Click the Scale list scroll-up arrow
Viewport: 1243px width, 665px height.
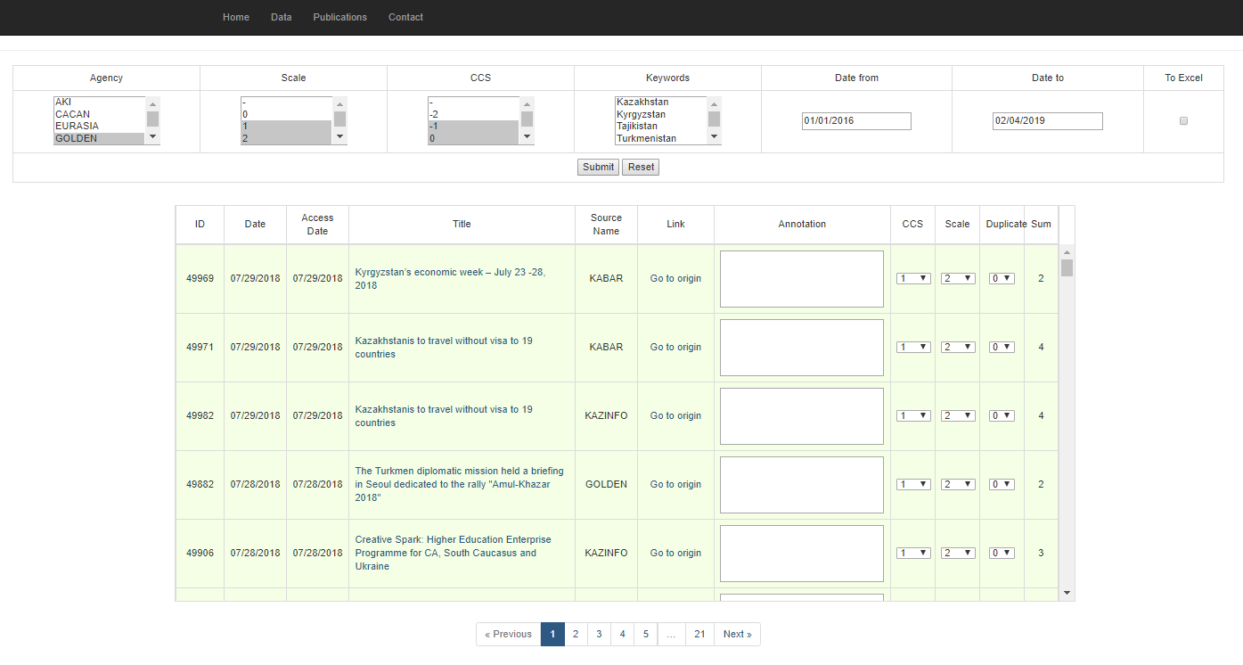point(339,103)
